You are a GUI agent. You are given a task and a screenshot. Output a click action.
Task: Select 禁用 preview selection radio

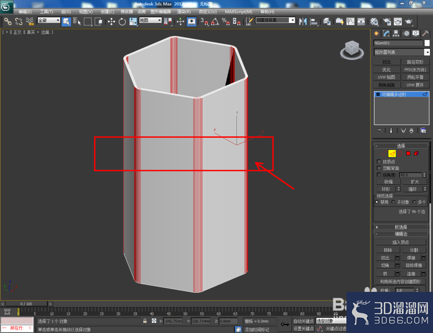(377, 202)
